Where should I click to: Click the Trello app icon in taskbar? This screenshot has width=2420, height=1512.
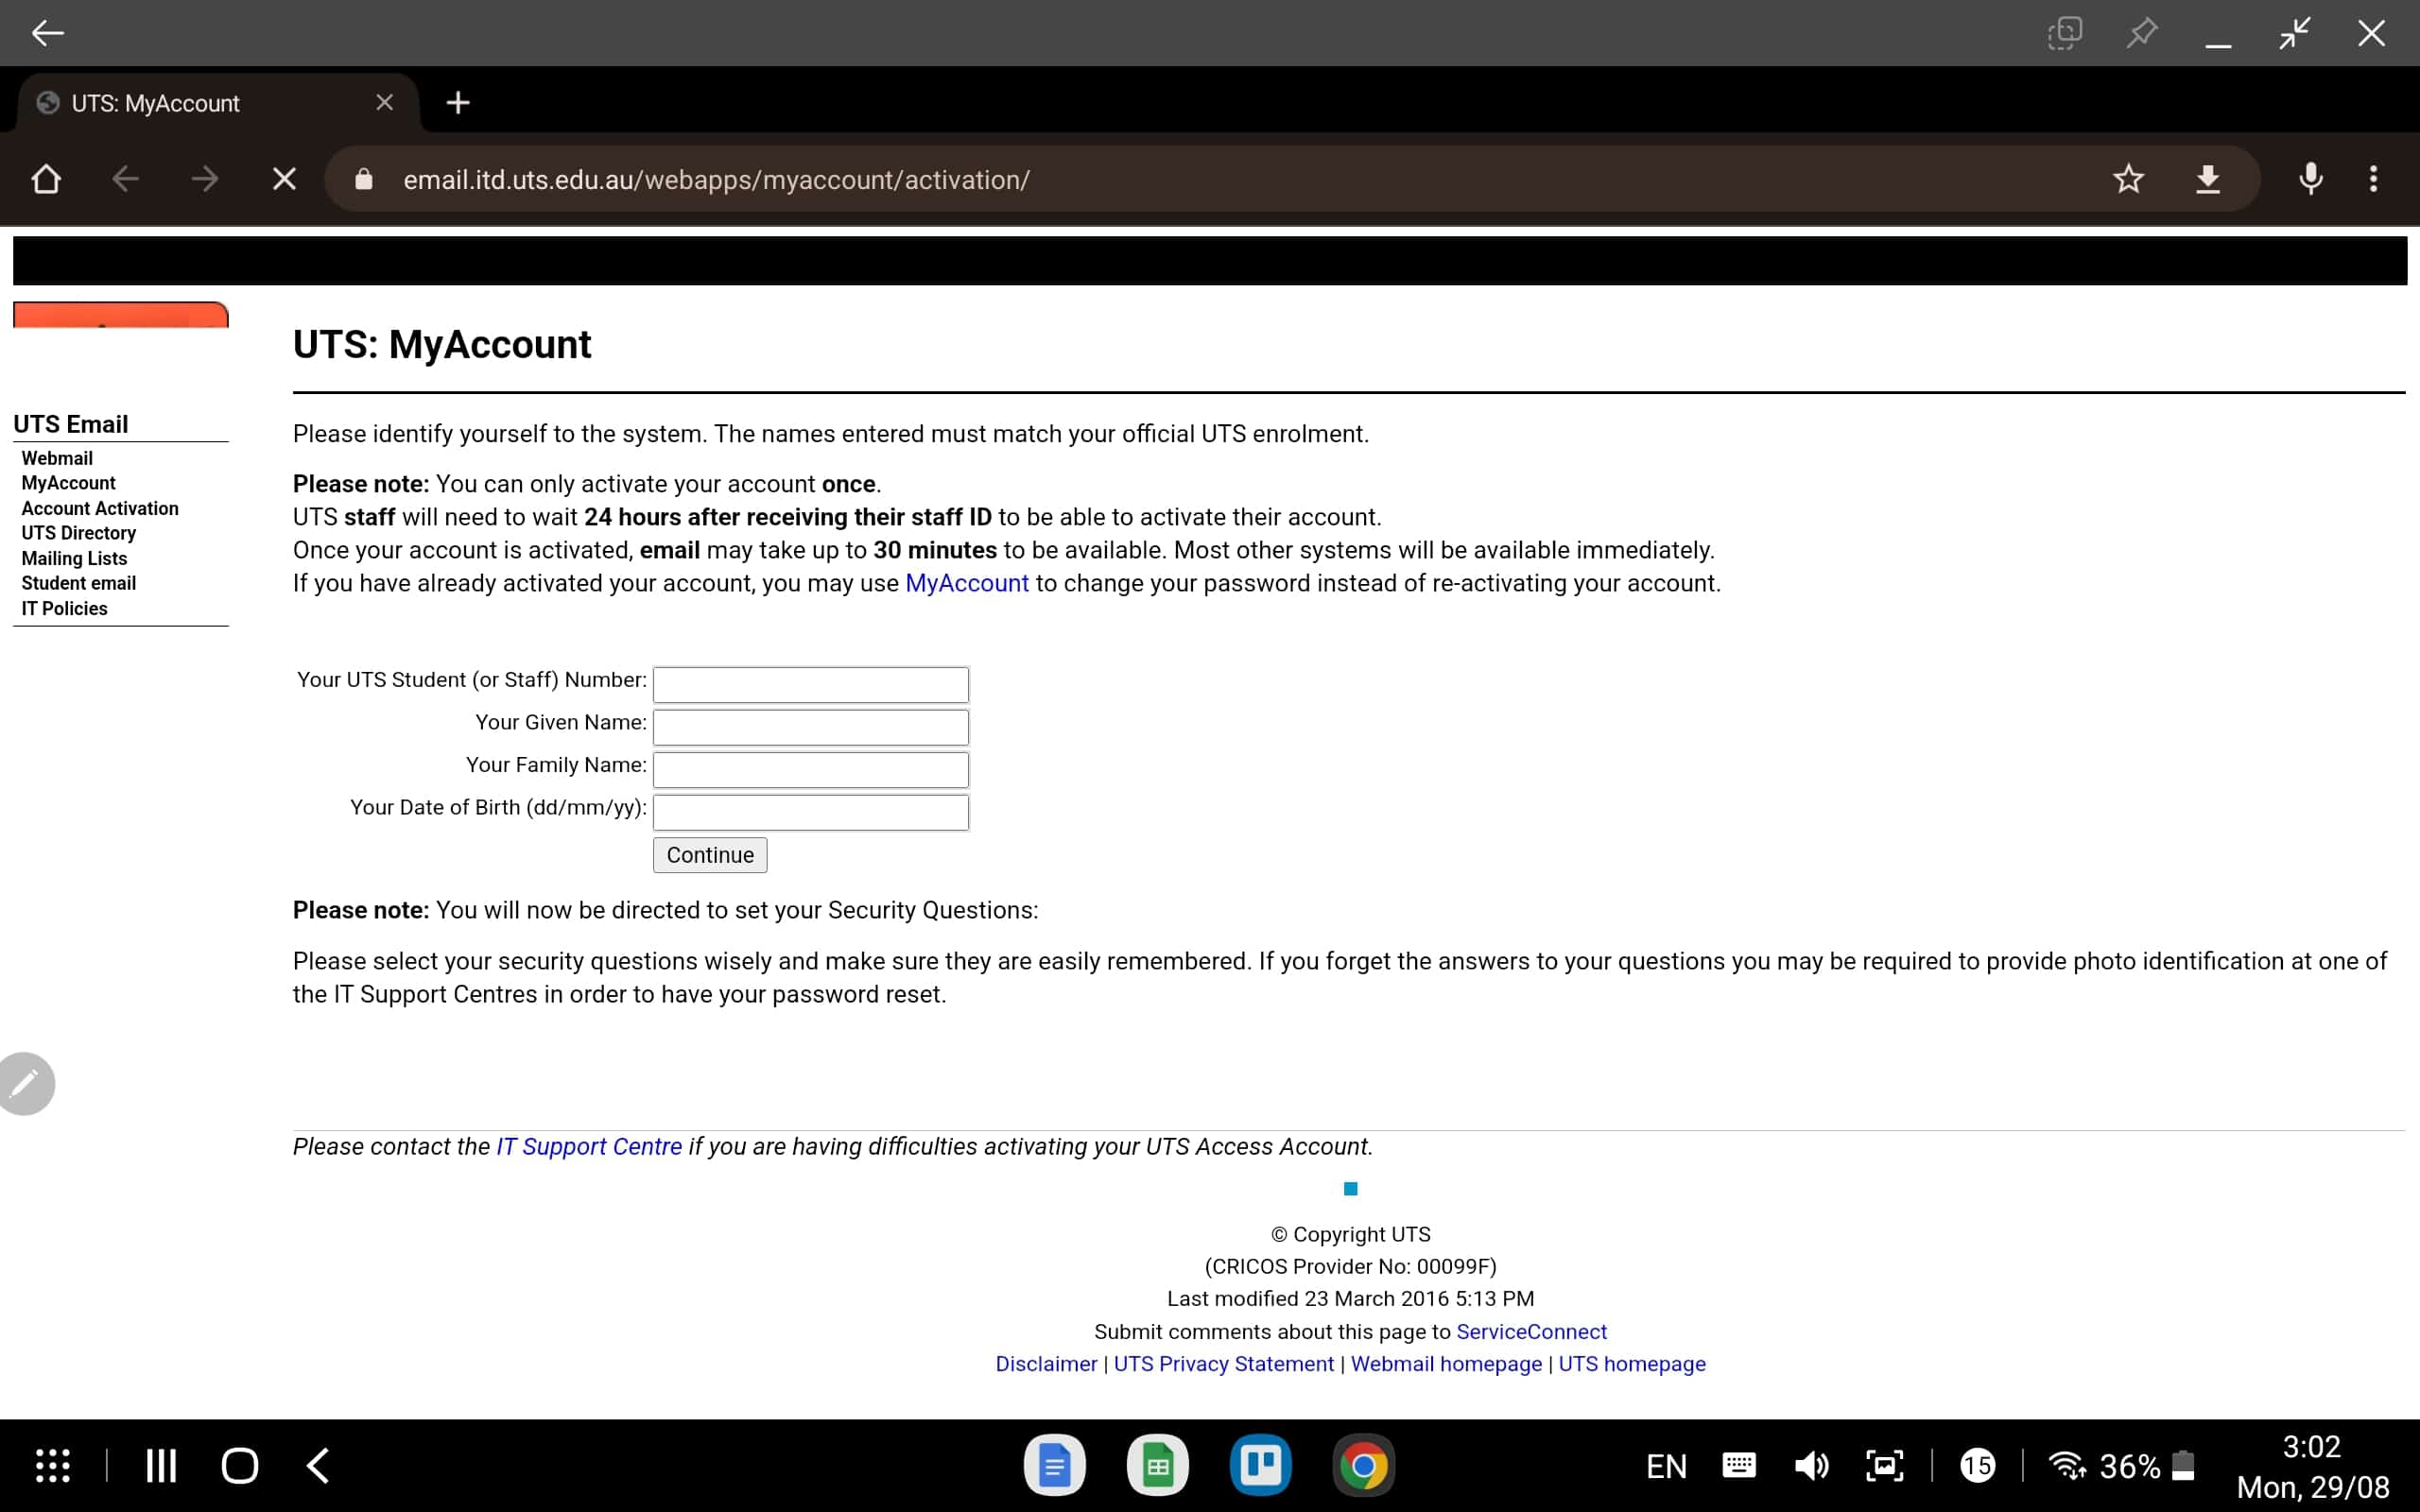point(1261,1465)
